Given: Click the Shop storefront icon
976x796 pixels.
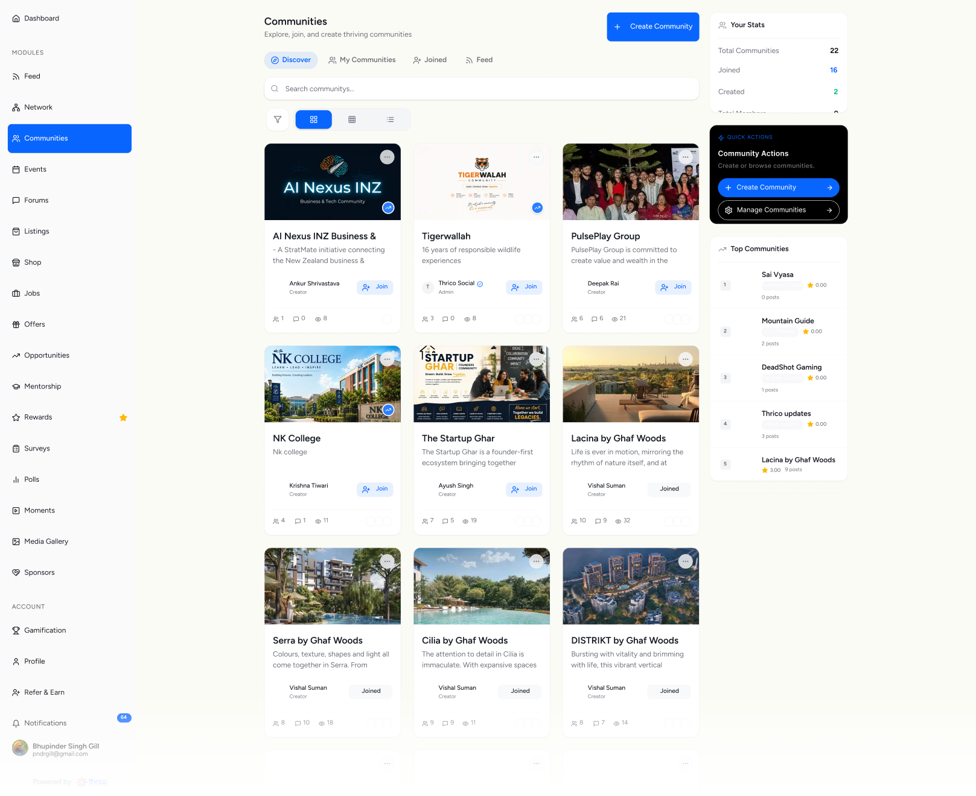Looking at the screenshot, I should click(16, 262).
